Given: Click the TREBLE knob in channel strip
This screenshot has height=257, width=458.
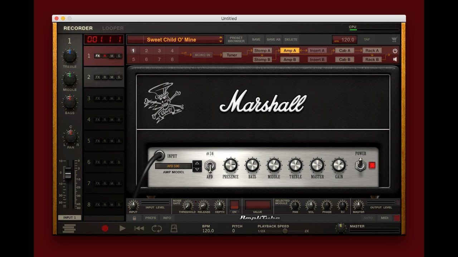Looking at the screenshot, I should (70, 56).
